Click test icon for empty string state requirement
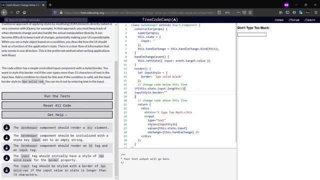320x180 pixels. [x=6, y=137]
